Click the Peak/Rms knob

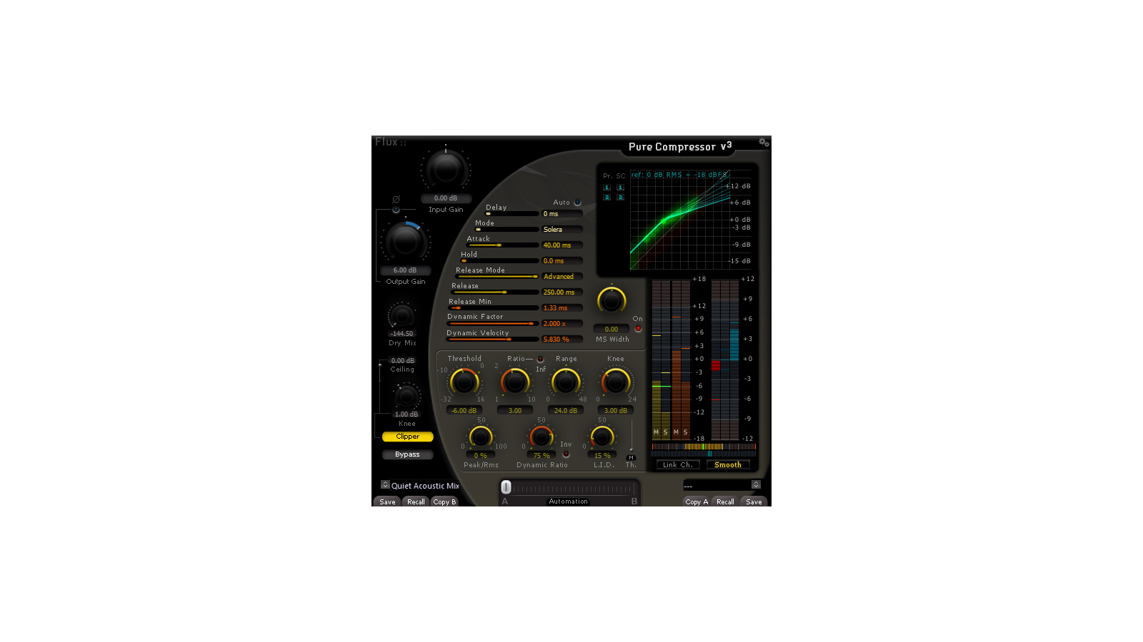coord(481,437)
